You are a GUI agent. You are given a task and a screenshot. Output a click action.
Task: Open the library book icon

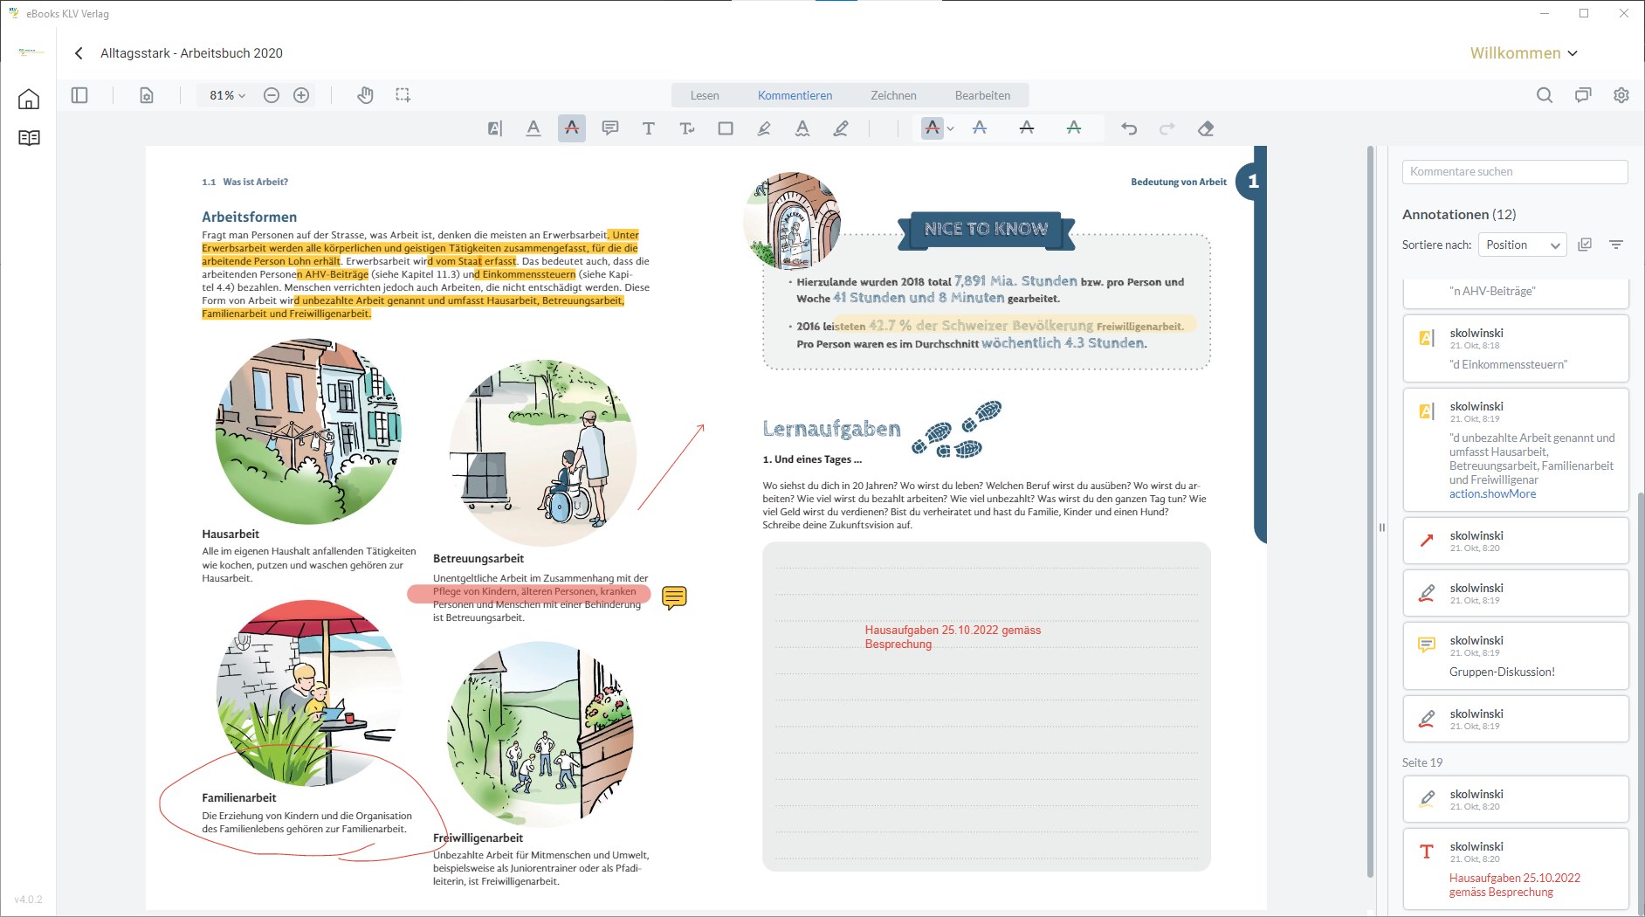coord(29,138)
